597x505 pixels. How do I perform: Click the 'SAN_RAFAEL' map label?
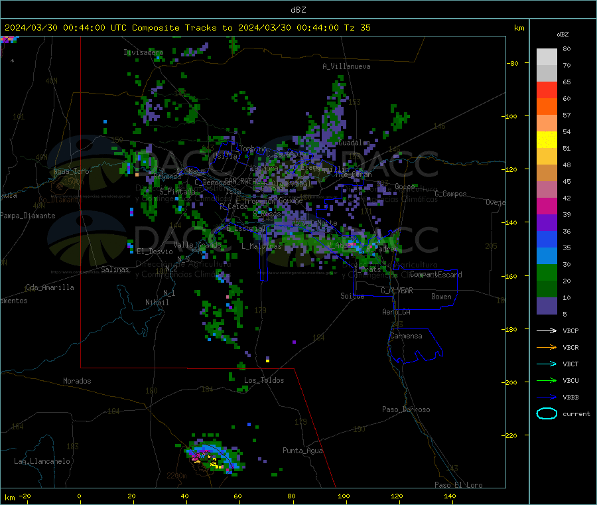click(x=243, y=180)
